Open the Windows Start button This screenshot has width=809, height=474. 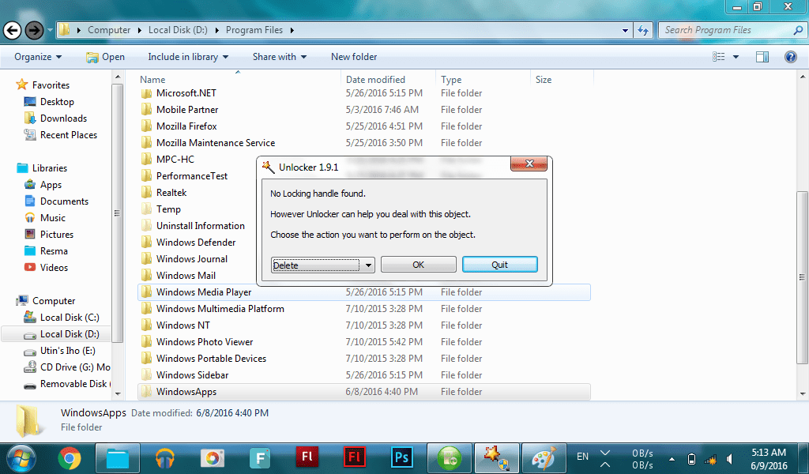(x=21, y=458)
